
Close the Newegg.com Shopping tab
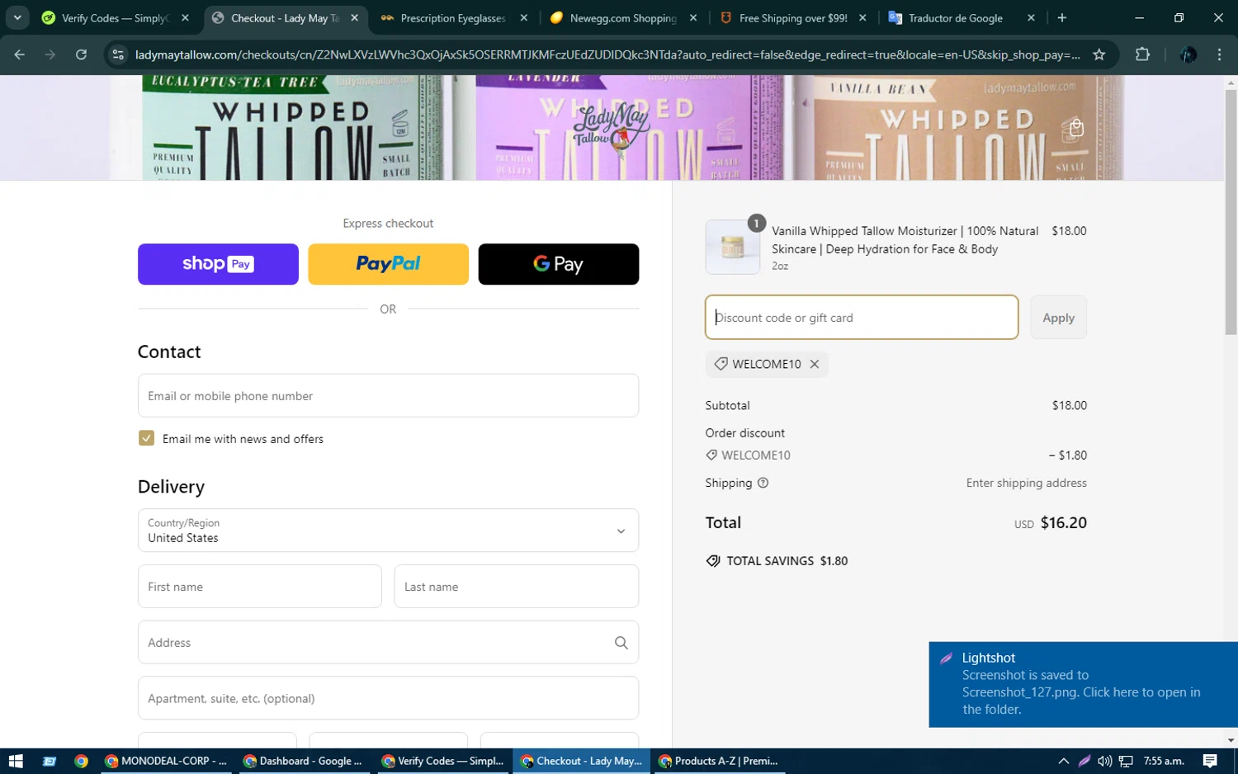click(693, 17)
